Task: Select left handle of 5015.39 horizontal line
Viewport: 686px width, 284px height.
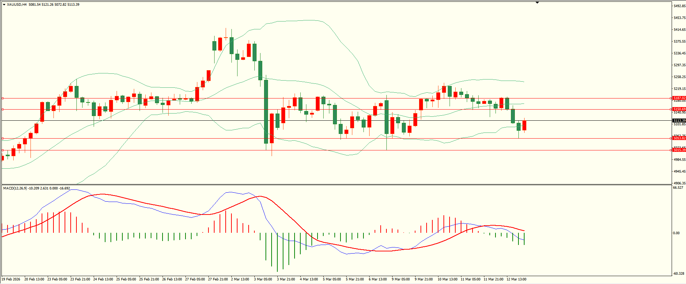Action: coord(3,150)
